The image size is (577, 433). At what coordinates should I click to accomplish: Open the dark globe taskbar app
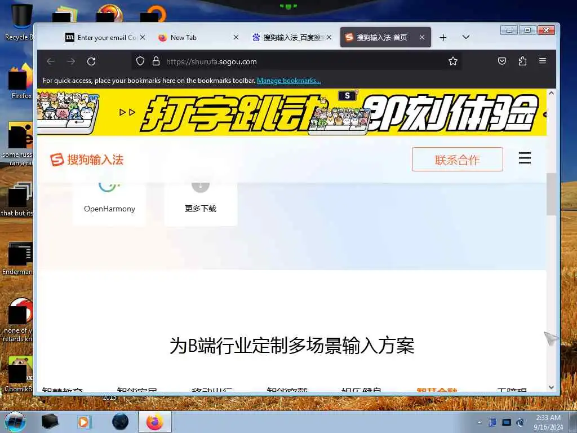coord(120,422)
